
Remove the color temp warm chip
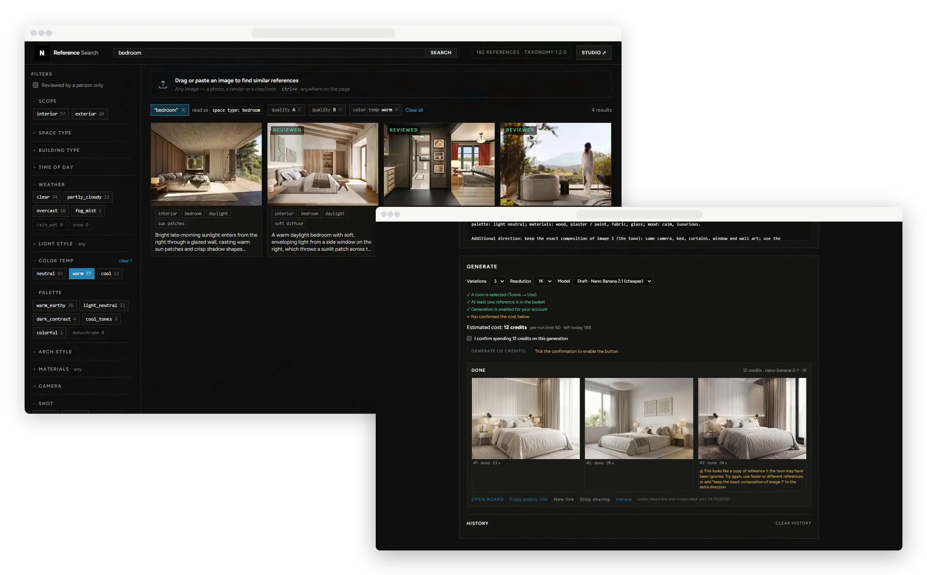point(396,109)
